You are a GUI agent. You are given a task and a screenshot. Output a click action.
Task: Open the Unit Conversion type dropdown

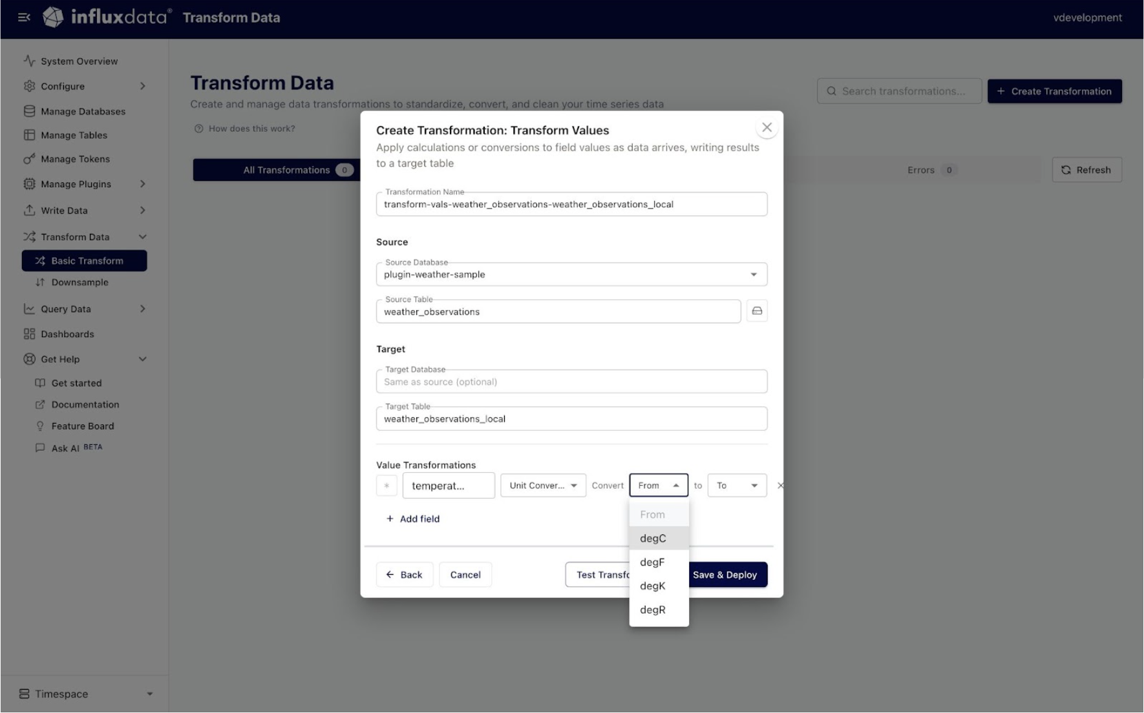(543, 486)
